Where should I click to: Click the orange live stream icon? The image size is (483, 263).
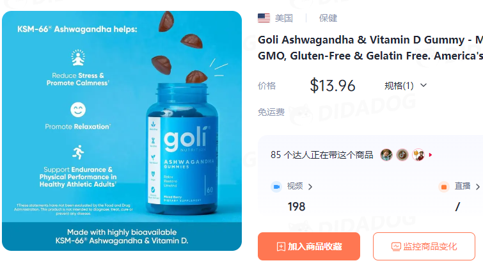444,187
